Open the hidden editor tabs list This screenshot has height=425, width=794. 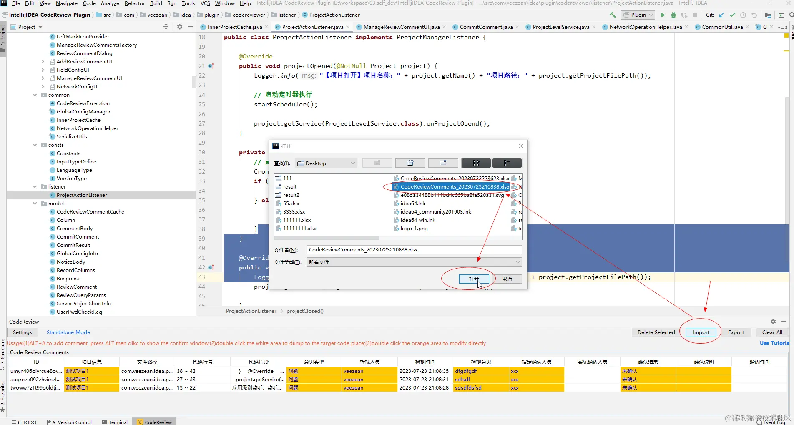[783, 27]
